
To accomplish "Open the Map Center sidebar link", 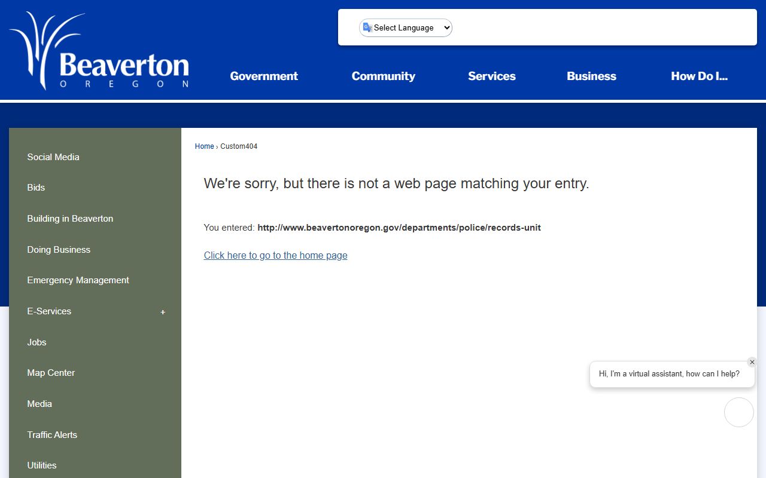I will click(x=51, y=373).
